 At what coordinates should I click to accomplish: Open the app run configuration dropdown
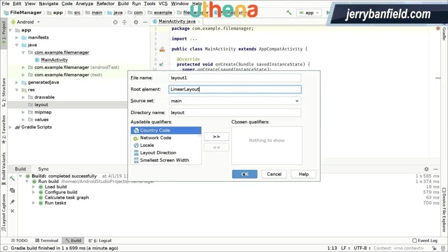coord(309,13)
